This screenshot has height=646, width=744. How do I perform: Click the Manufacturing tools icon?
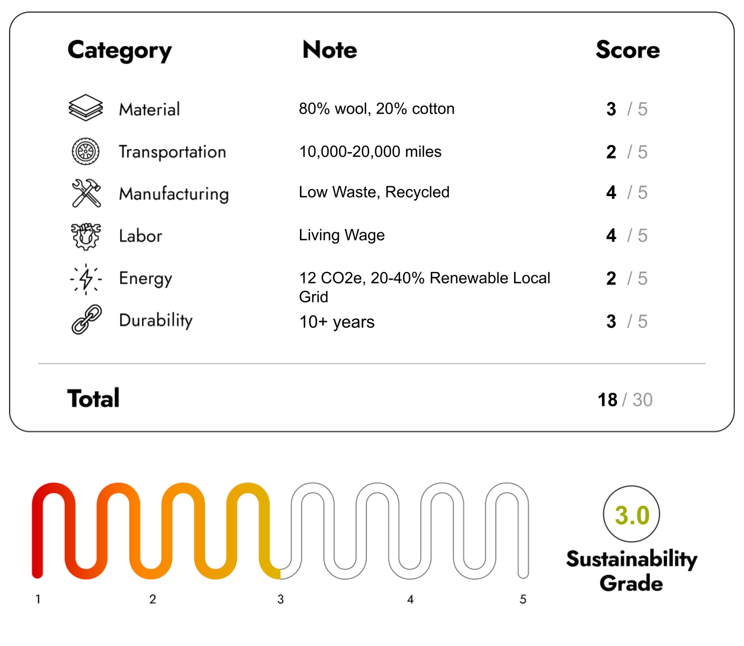click(x=86, y=193)
